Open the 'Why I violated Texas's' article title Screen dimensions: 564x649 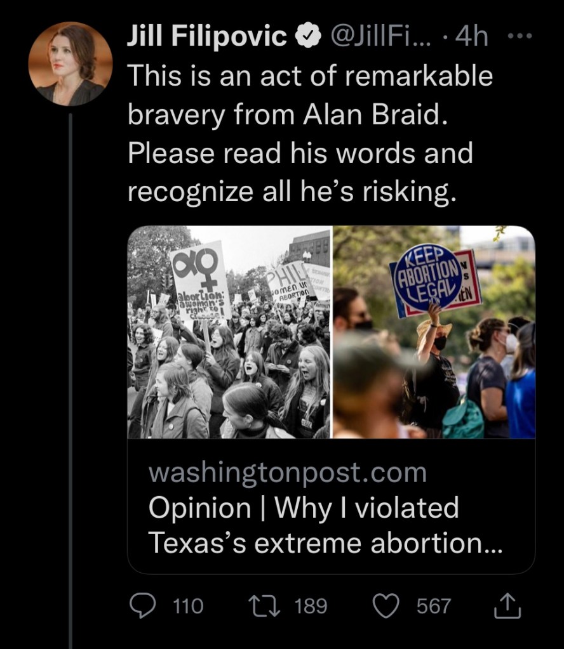coord(324,525)
